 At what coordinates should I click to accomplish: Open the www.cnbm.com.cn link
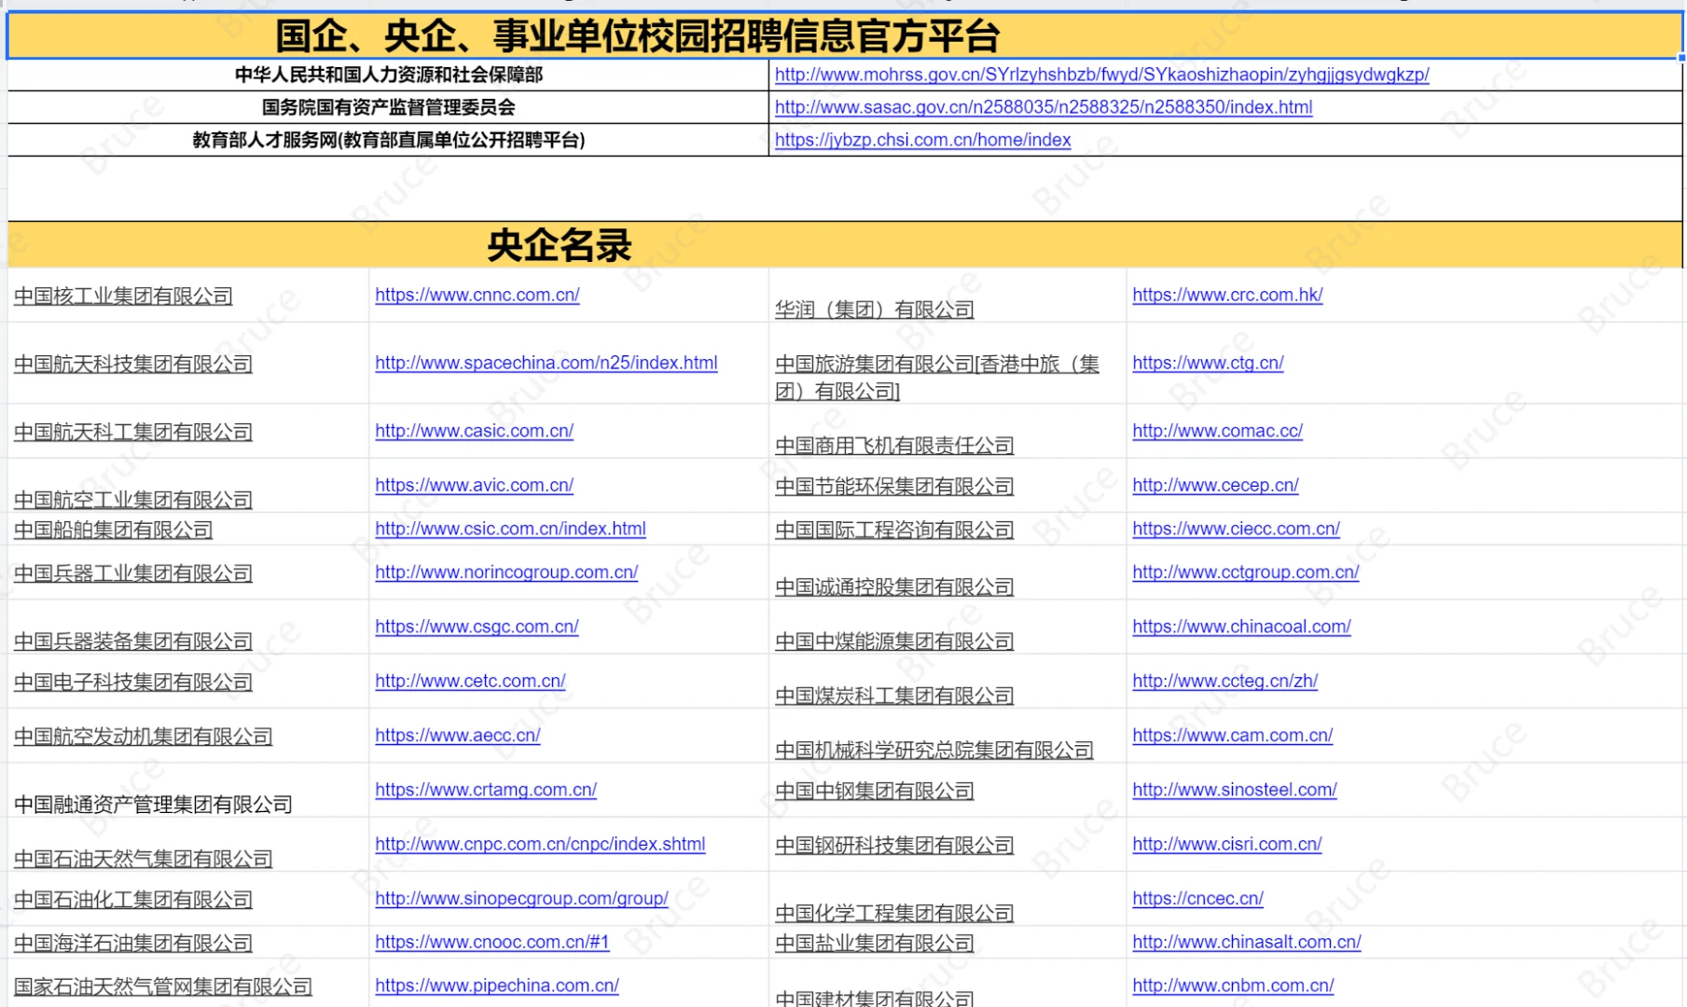tap(1233, 986)
